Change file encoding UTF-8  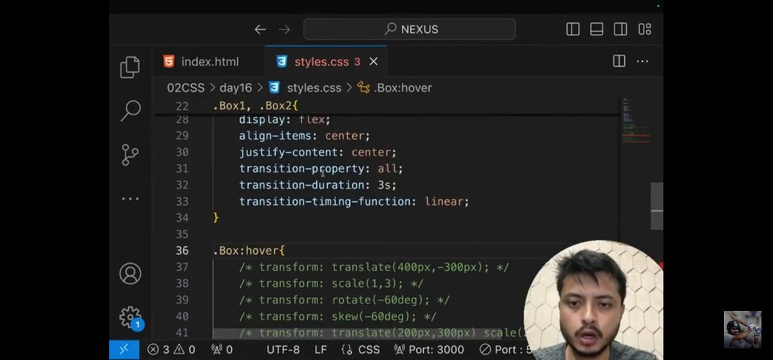click(283, 350)
